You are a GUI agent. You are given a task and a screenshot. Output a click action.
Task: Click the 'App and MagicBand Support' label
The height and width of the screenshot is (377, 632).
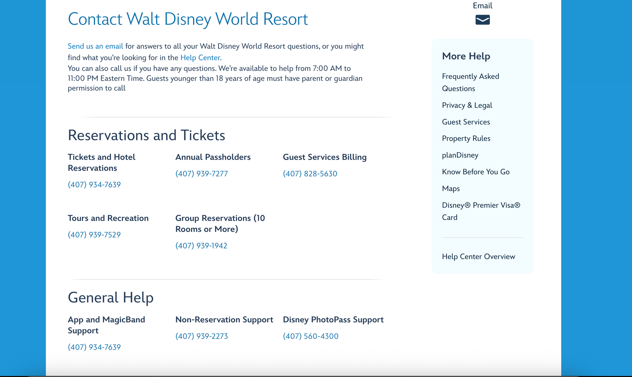pyautogui.click(x=106, y=325)
